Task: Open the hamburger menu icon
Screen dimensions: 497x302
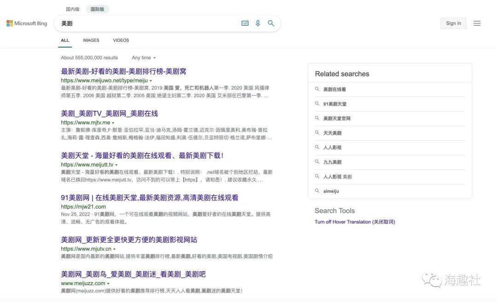Action: (477, 23)
